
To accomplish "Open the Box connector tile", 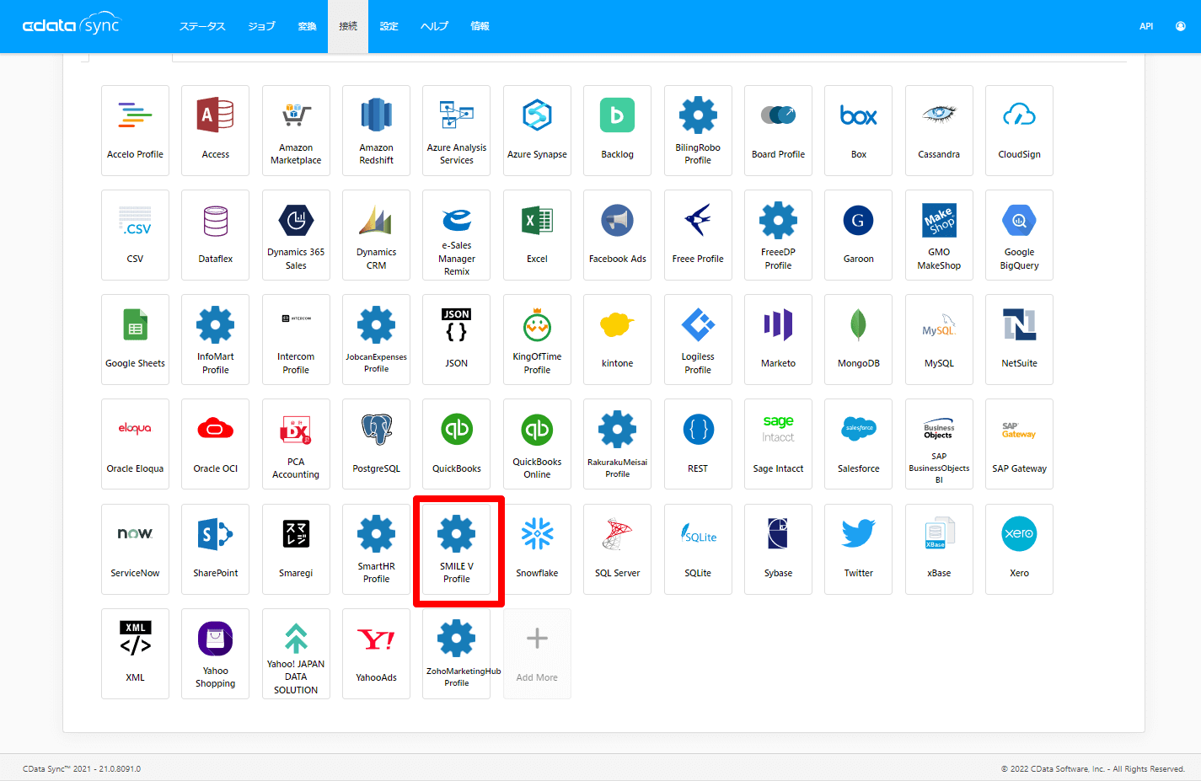I will [x=858, y=131].
